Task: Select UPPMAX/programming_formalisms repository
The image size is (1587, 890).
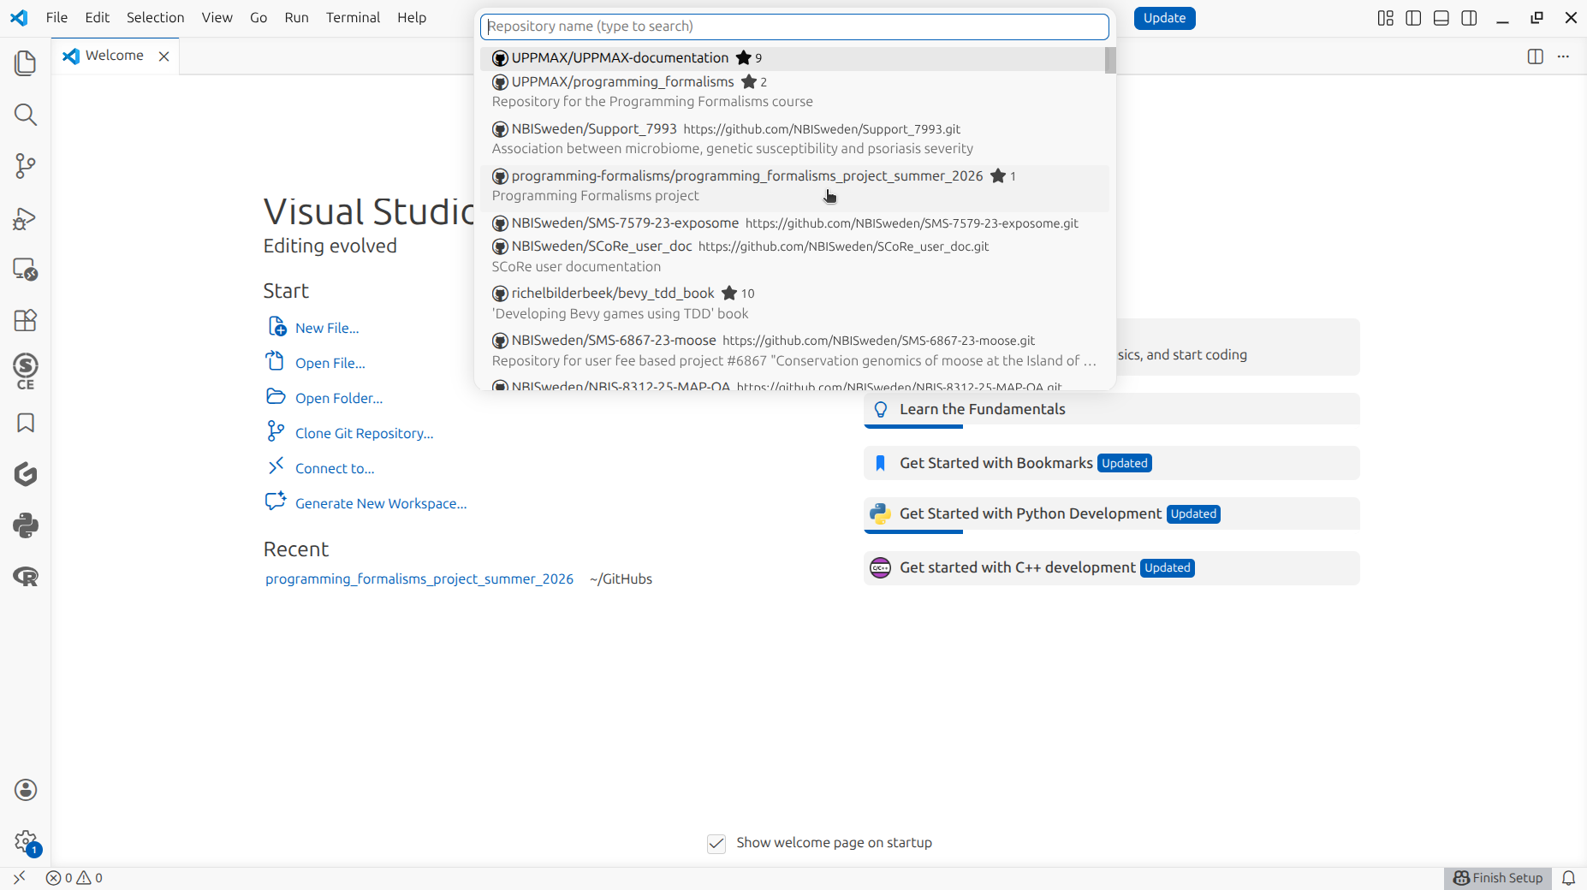Action: [793, 92]
